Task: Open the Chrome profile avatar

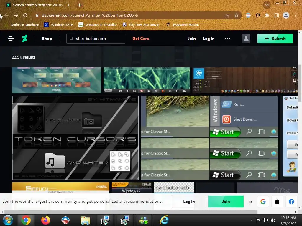Action: (x=286, y=15)
